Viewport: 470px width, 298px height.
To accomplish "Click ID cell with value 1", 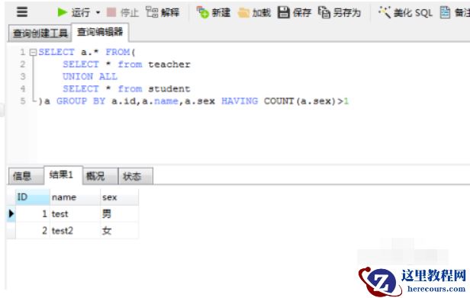I will pyautogui.click(x=33, y=214).
